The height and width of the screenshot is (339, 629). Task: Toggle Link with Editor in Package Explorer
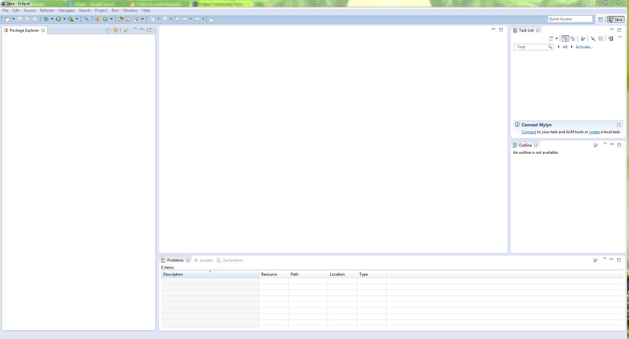(116, 30)
